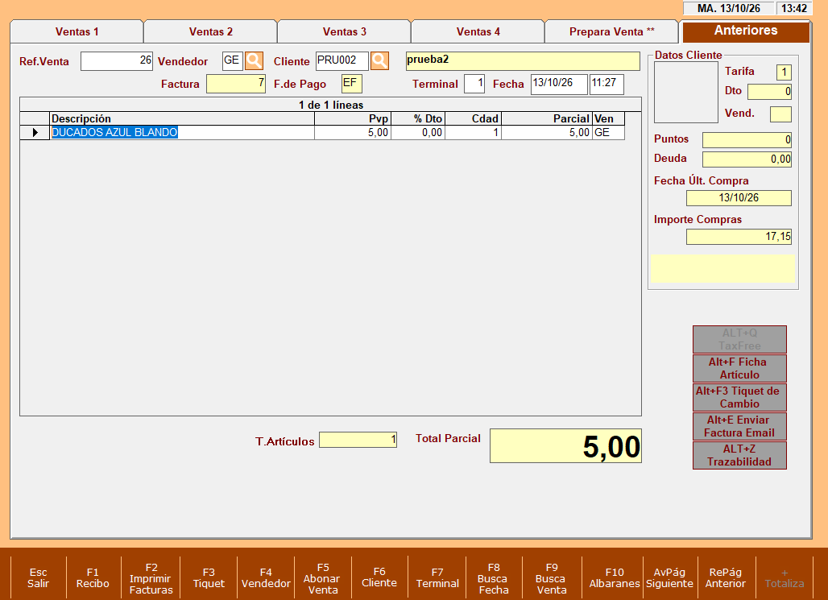Click Alt+E Enviar Factura Email
828x600 pixels.
coord(739,426)
